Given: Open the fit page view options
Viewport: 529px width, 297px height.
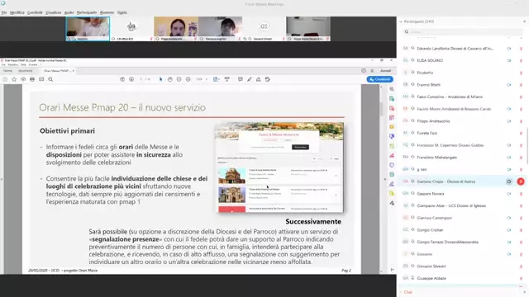Looking at the screenshot, I should (x=216, y=79).
